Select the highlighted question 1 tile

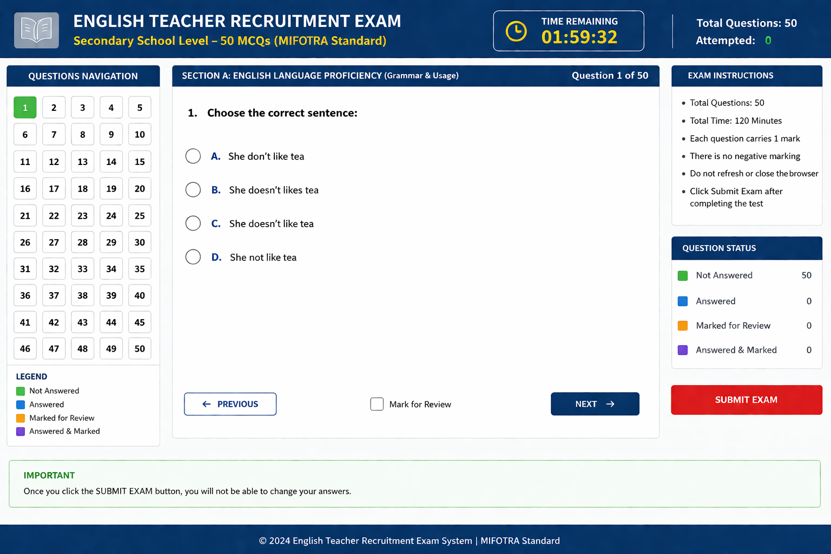click(25, 108)
